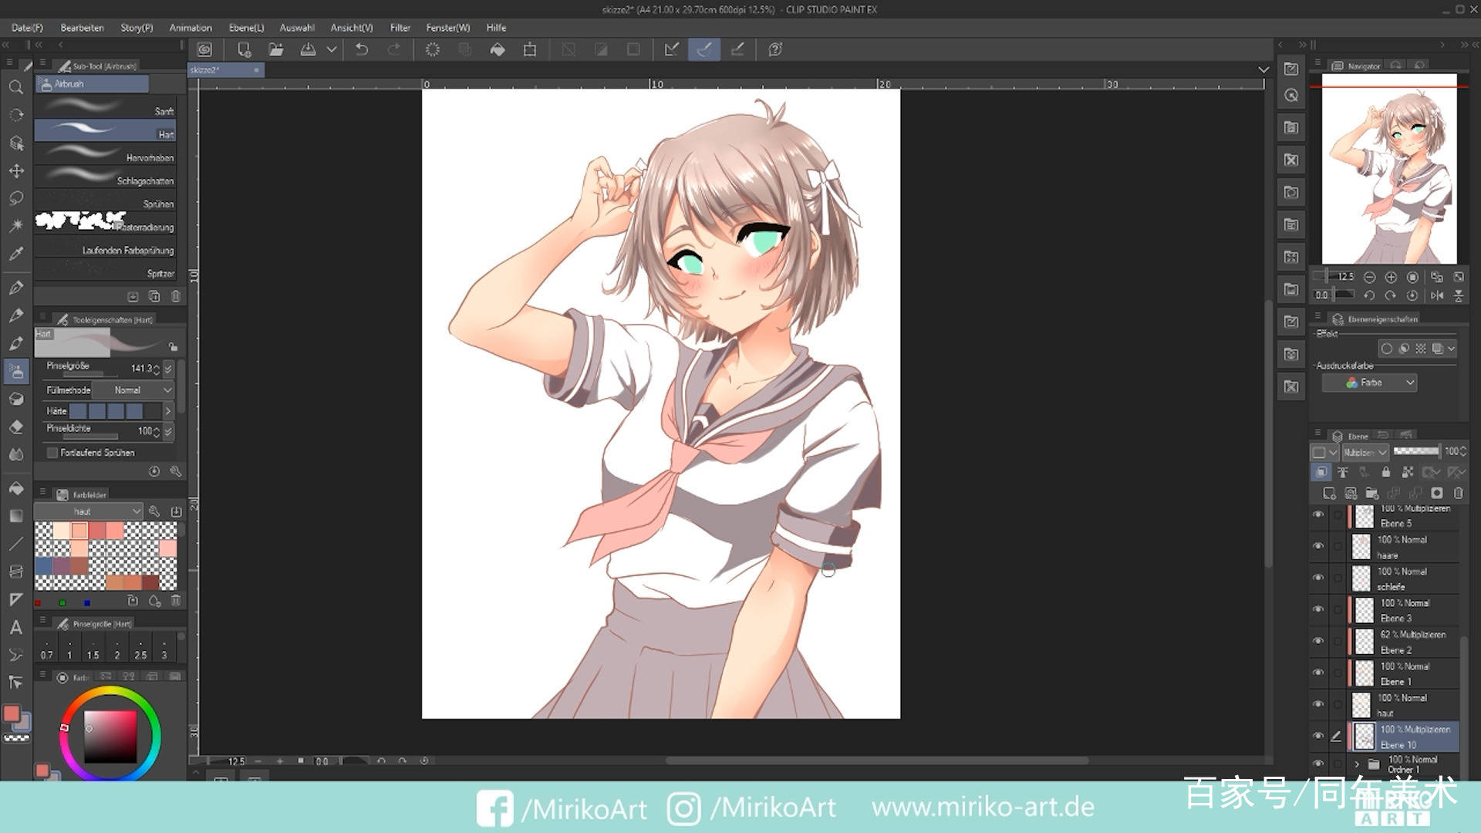Select the Spritzer sub tool
This screenshot has height=833, width=1481.
[x=106, y=269]
